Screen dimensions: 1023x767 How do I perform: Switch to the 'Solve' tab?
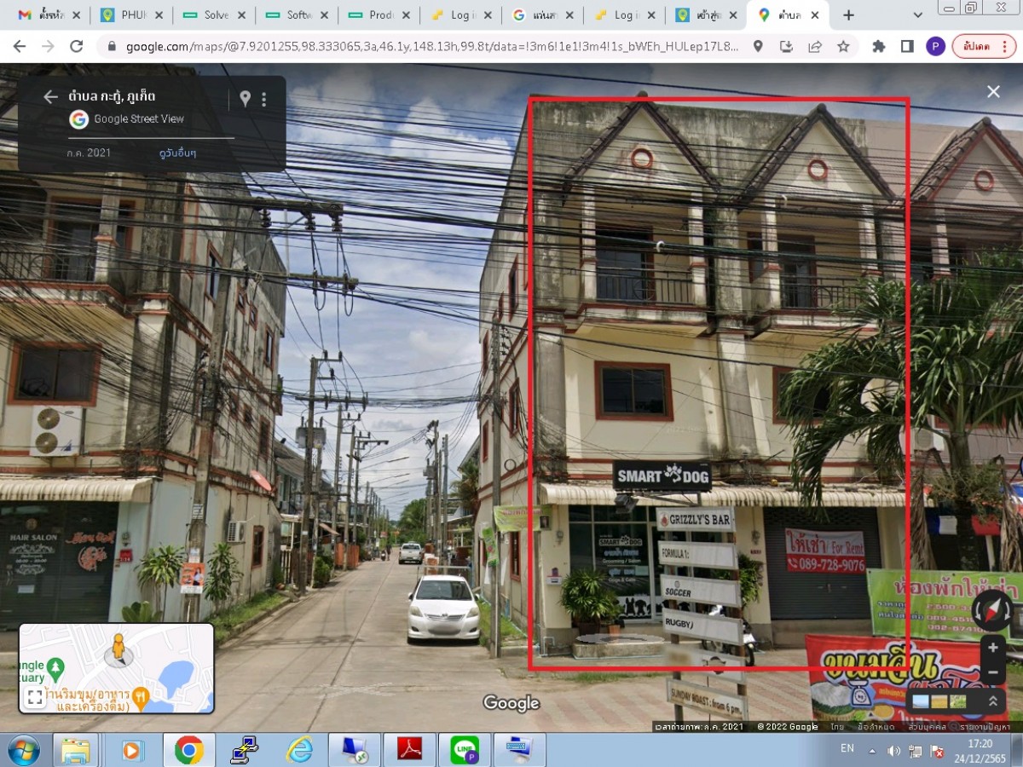(x=207, y=15)
